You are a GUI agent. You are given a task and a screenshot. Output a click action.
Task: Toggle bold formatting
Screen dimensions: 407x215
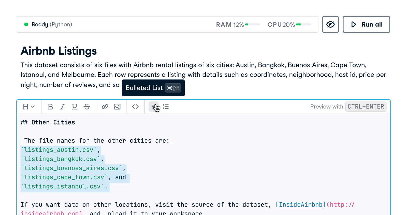50,107
